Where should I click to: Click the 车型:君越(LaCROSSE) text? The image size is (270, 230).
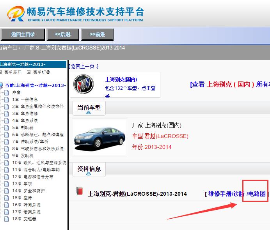[160, 136]
